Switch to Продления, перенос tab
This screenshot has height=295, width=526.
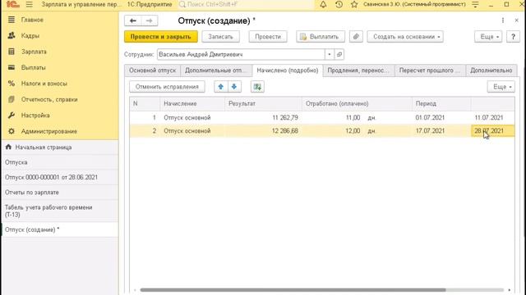[x=358, y=70]
